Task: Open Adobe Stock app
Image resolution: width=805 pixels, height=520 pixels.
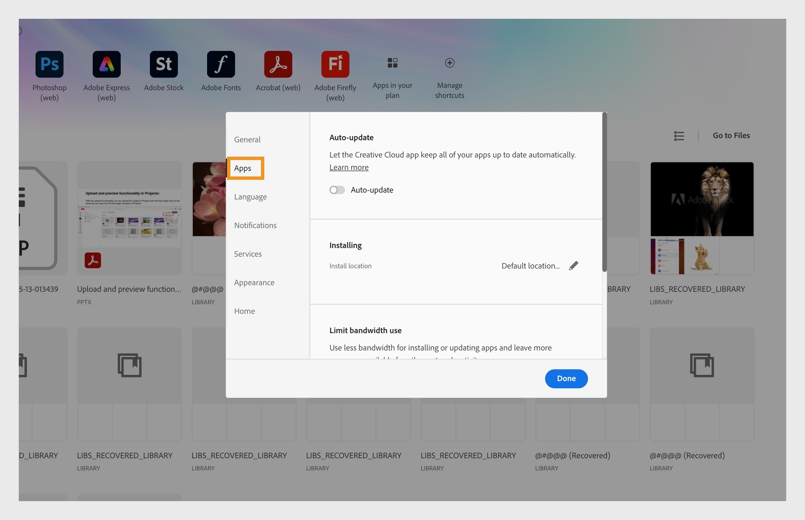Action: click(164, 64)
